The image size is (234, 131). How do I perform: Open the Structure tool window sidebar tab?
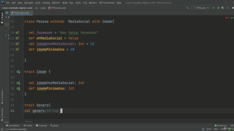tap(2, 97)
